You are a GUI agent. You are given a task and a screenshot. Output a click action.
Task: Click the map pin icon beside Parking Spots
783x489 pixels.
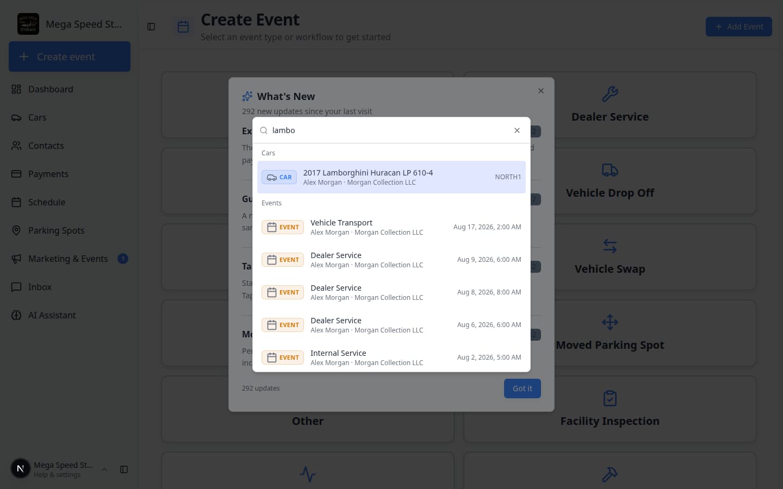[x=16, y=230]
